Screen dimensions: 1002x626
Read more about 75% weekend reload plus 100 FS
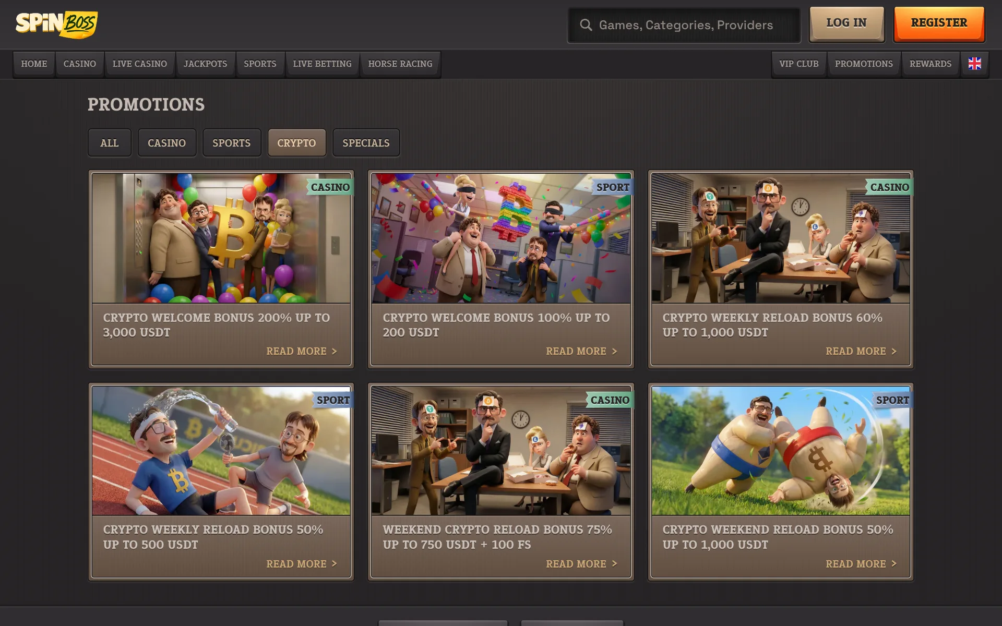tap(581, 564)
